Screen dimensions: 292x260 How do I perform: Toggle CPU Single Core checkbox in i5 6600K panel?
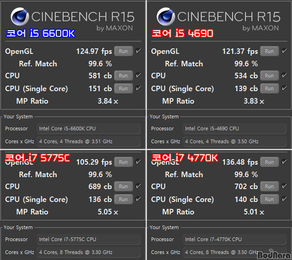[138, 88]
